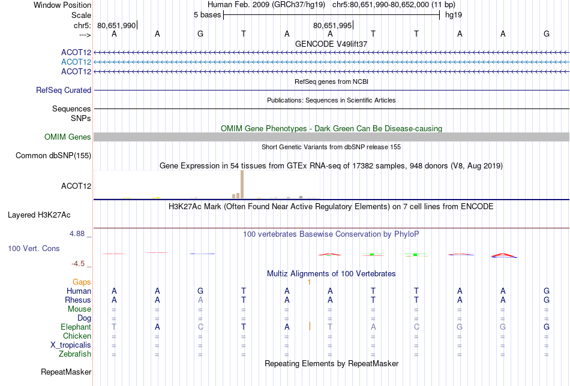Click the 5 bases scale bar
The image size is (570, 386).
tap(331, 15)
